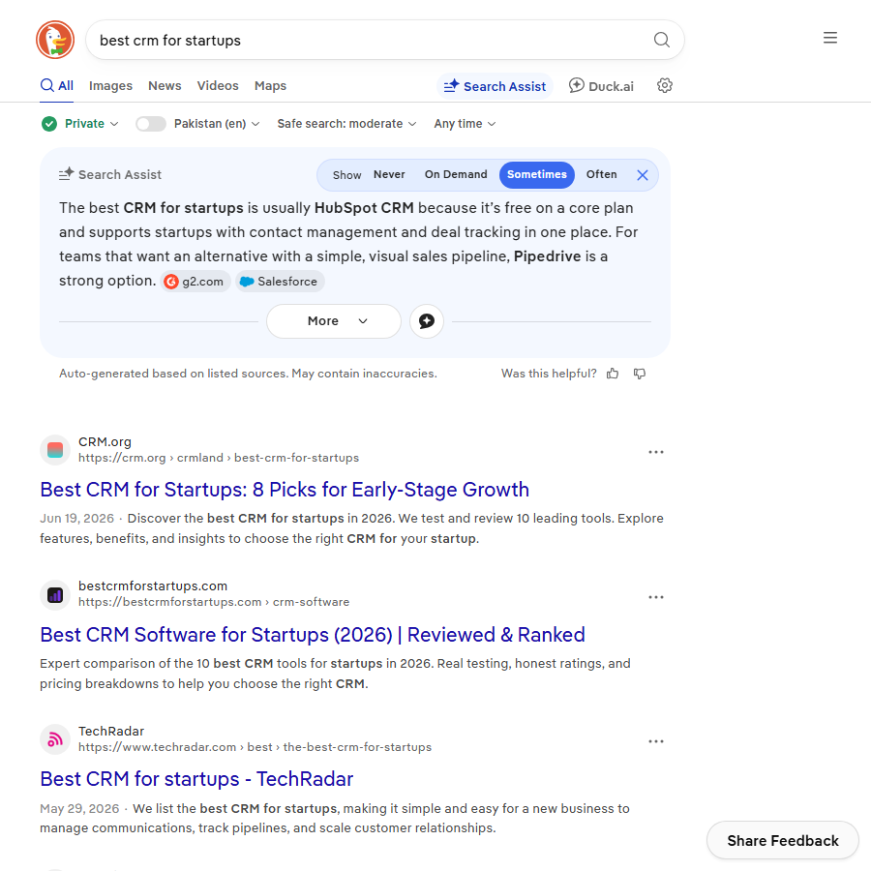The height and width of the screenshot is (871, 871).
Task: Open the Any time filter dropdown
Action: tap(465, 124)
